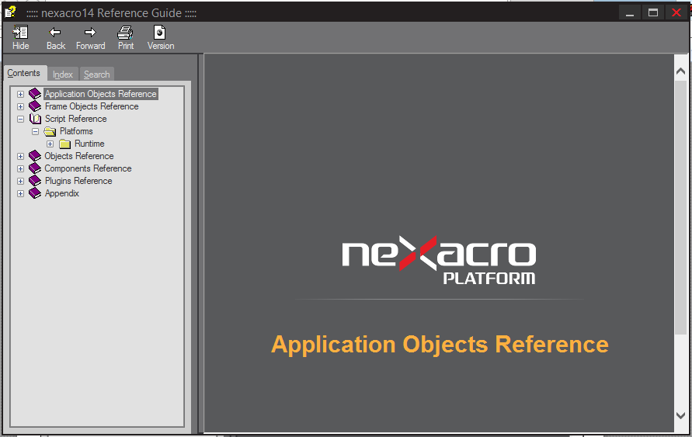Screen dimensions: 692x437
Task: Minimize the Reference Guide window
Action: (x=630, y=12)
